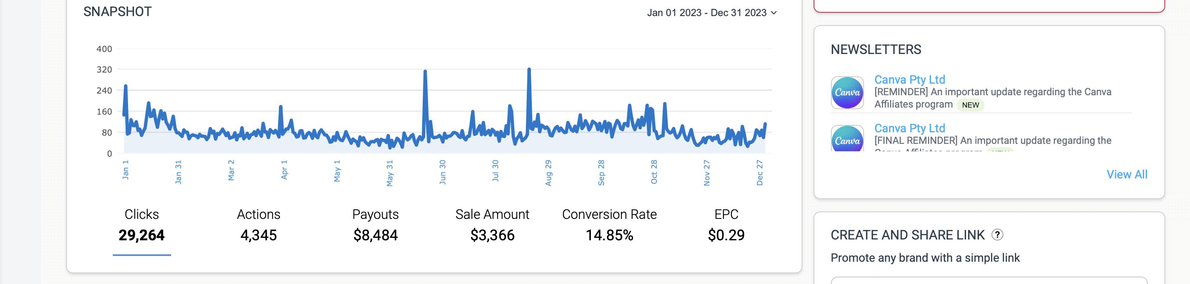This screenshot has height=284, width=1190.
Task: Click the second Canva logo icon
Action: [847, 139]
